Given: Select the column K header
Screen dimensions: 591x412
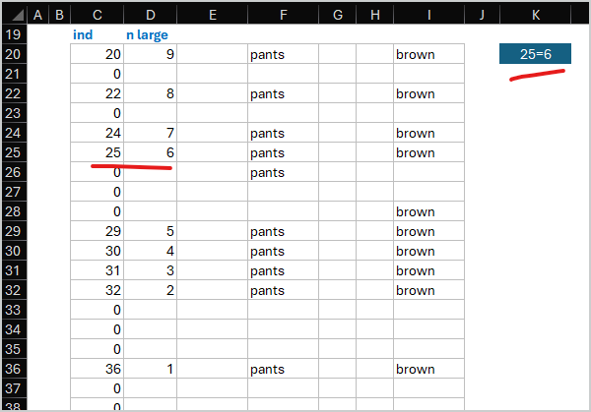Looking at the screenshot, I should [x=535, y=15].
